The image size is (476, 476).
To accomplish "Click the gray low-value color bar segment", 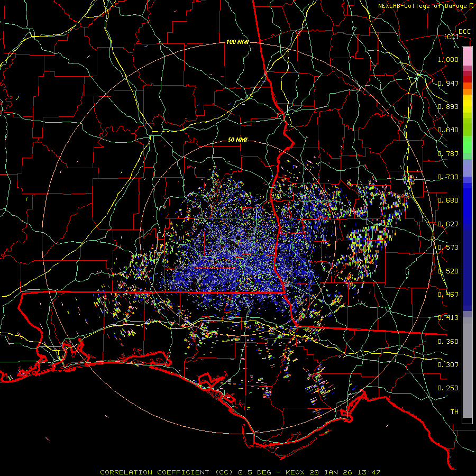I will tap(467, 368).
